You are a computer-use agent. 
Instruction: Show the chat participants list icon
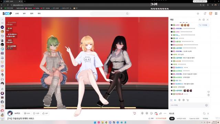(200, 20)
